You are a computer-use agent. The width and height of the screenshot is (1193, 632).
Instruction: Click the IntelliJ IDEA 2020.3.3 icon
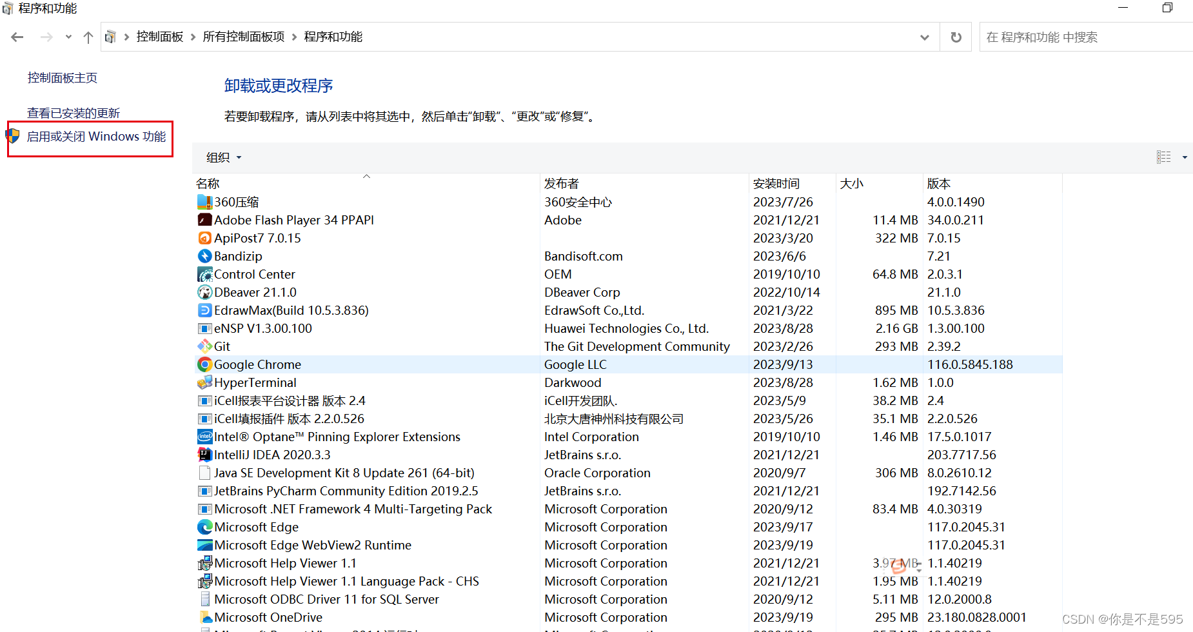click(x=204, y=455)
